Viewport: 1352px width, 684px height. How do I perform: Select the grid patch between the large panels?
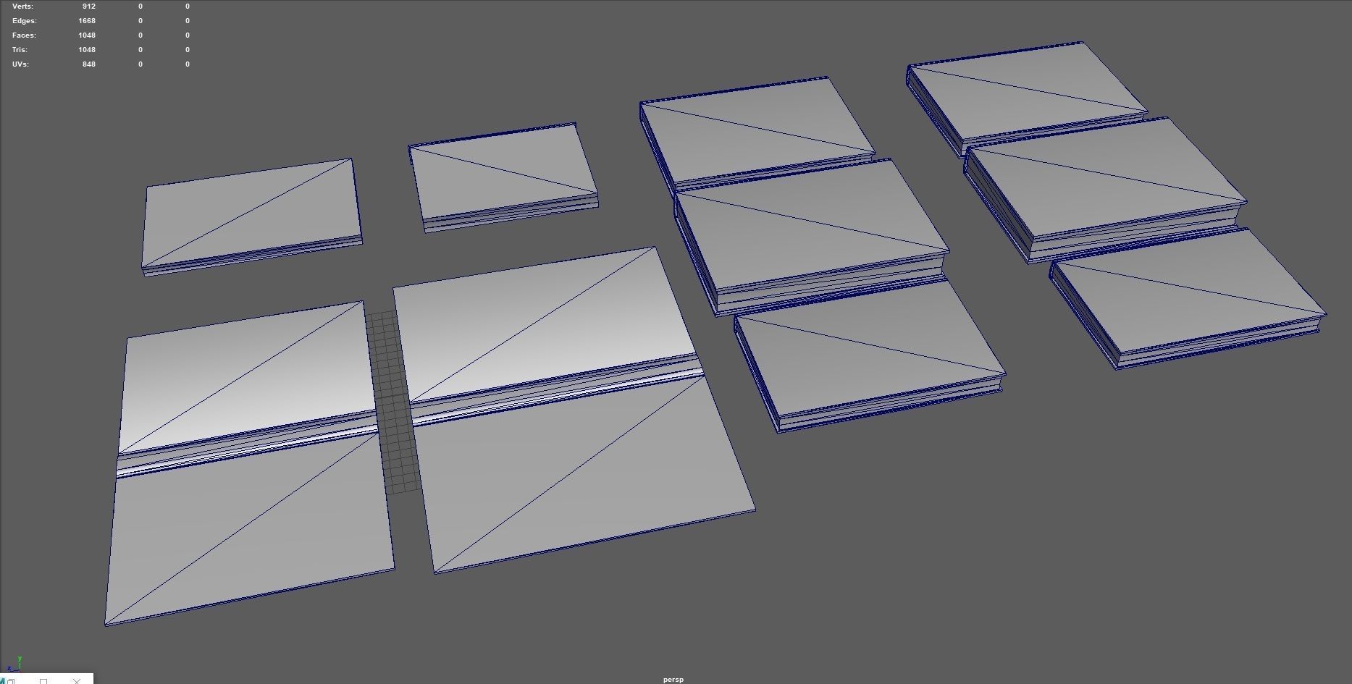393,402
